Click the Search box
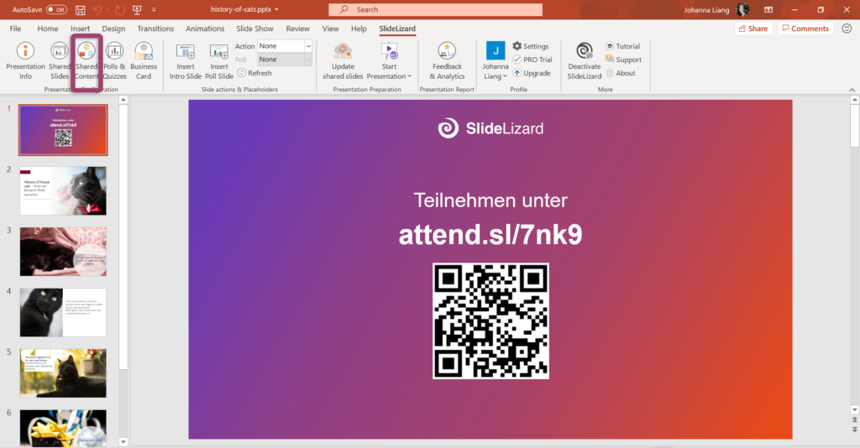860x448 pixels. pyautogui.click(x=436, y=9)
